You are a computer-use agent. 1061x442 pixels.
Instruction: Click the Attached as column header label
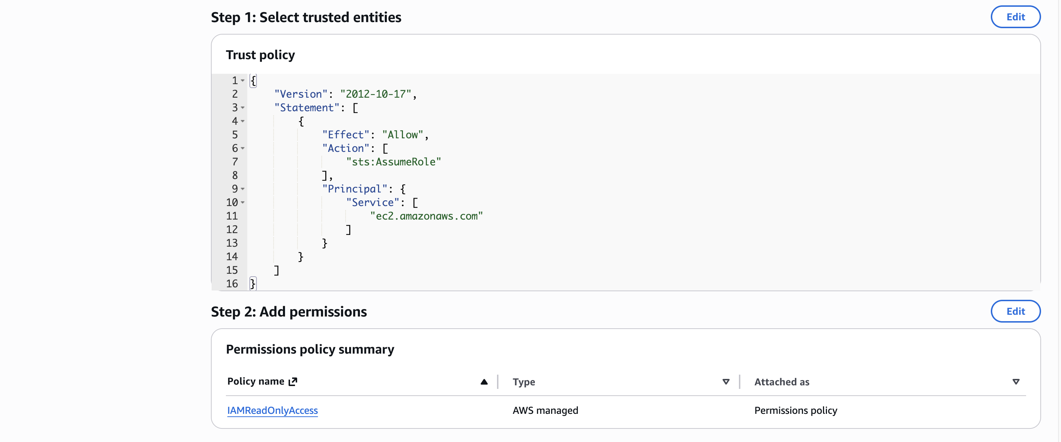tap(781, 382)
